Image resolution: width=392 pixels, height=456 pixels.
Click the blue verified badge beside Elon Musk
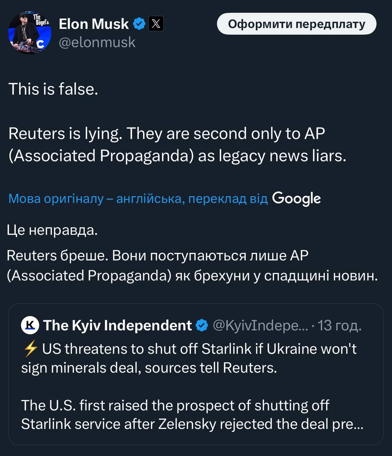coord(139,24)
